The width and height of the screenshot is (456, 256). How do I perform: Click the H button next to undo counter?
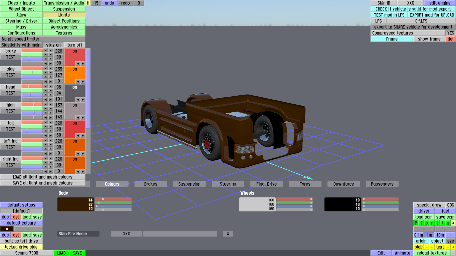pyautogui.click(x=88, y=3)
